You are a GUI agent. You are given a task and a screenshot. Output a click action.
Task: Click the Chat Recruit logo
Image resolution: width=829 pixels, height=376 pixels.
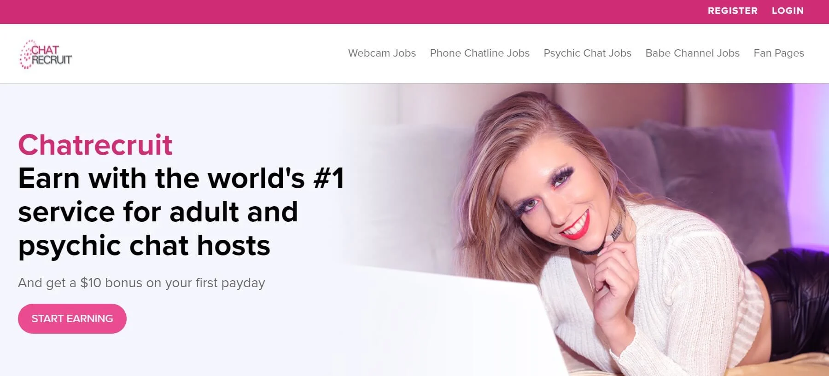pyautogui.click(x=46, y=54)
